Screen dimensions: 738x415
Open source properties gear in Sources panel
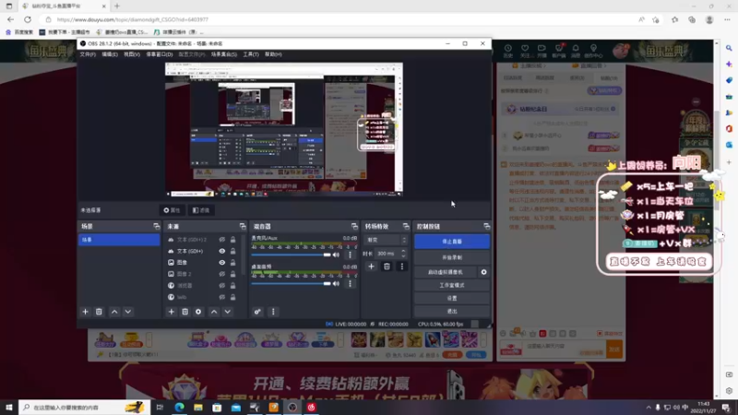[198, 312]
